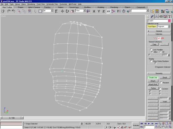This screenshot has width=173, height=129.
Task: Click the Unlink Selection icon
Action: coord(24,11)
